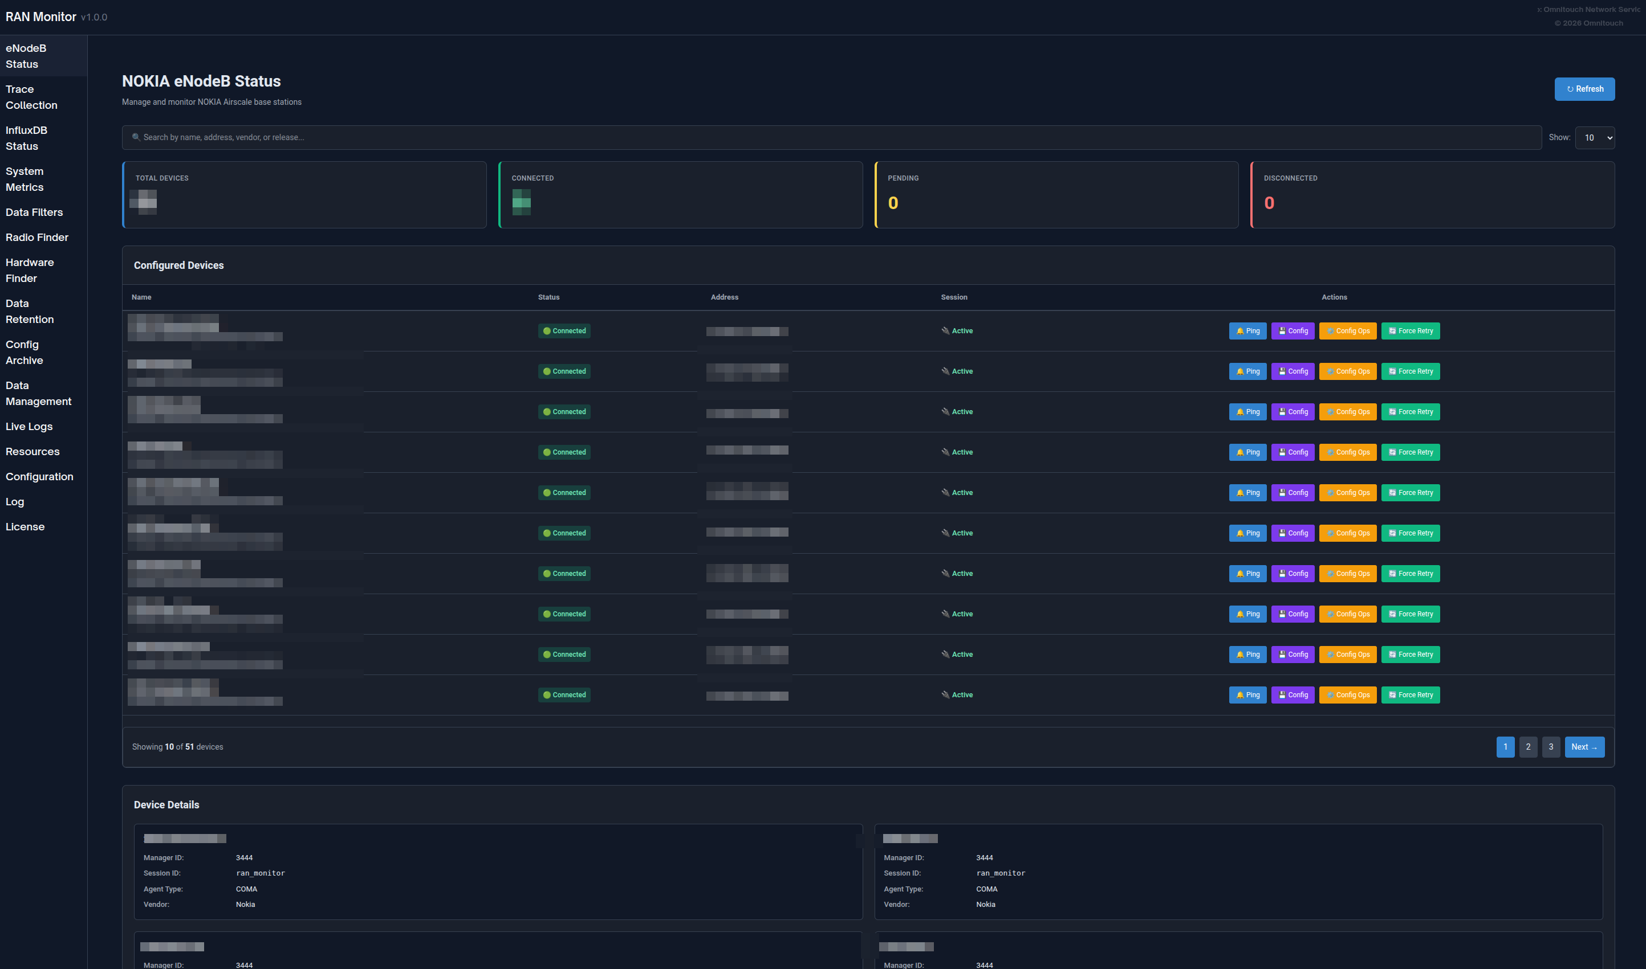Open Live Logs from sidebar

[x=29, y=426]
